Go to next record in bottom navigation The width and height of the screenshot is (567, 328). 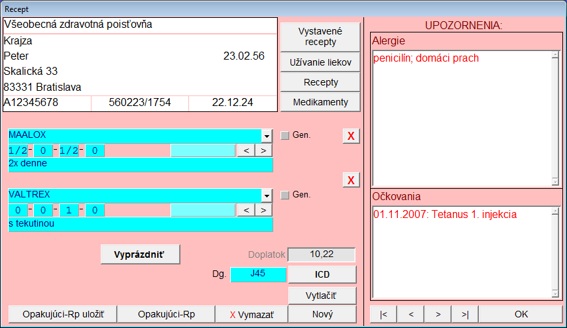point(438,314)
